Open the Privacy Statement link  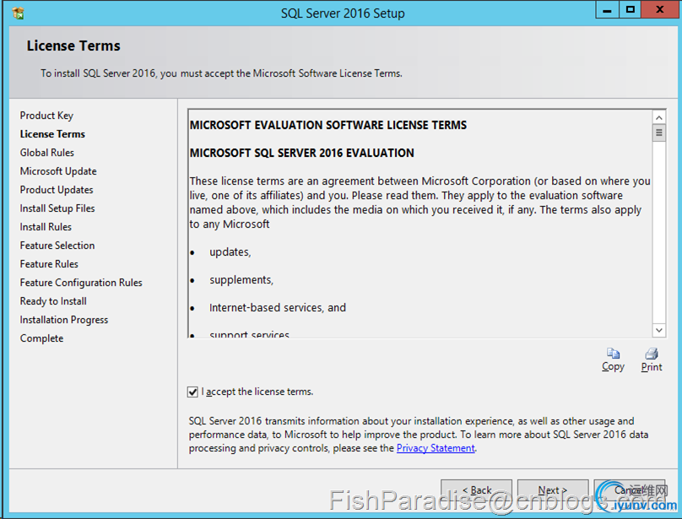point(436,448)
